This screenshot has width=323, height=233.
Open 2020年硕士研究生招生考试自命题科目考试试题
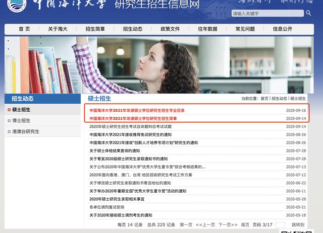tap(130, 127)
